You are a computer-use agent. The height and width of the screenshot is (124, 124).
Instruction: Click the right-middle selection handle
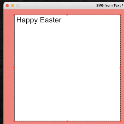pos(121,68)
